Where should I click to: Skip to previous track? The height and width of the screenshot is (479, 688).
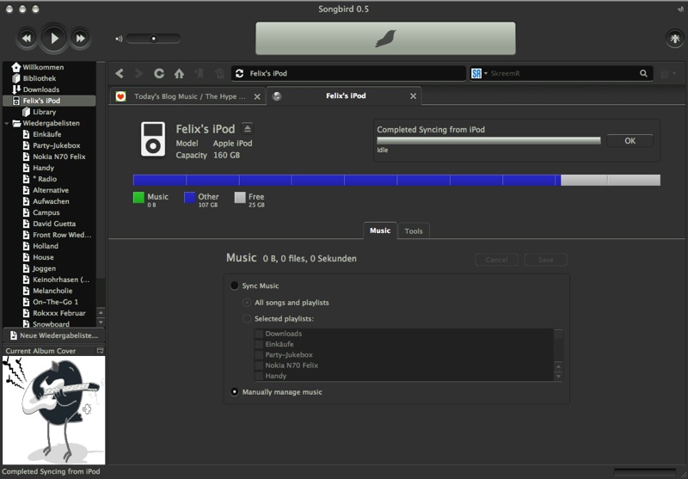tap(27, 38)
